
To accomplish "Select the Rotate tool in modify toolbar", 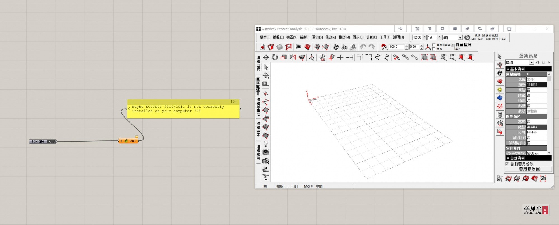I will click(x=275, y=57).
